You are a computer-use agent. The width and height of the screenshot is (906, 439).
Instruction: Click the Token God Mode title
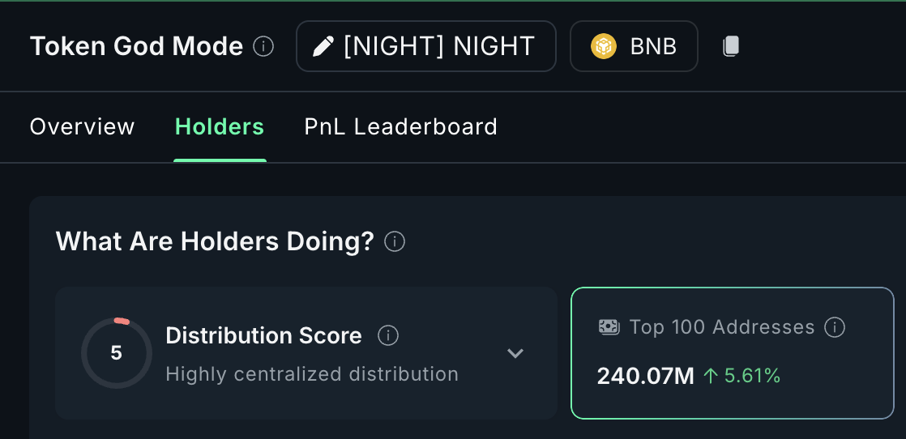(136, 46)
